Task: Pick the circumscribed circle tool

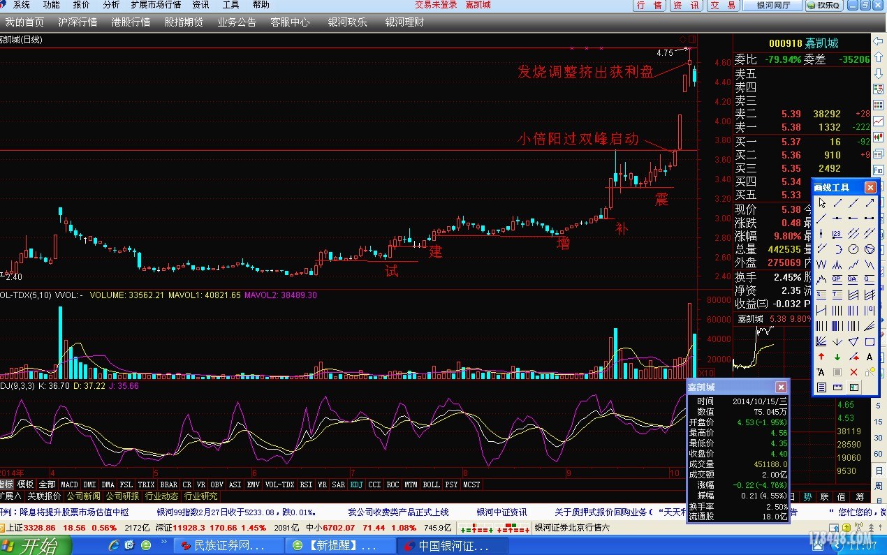Action: [870, 249]
